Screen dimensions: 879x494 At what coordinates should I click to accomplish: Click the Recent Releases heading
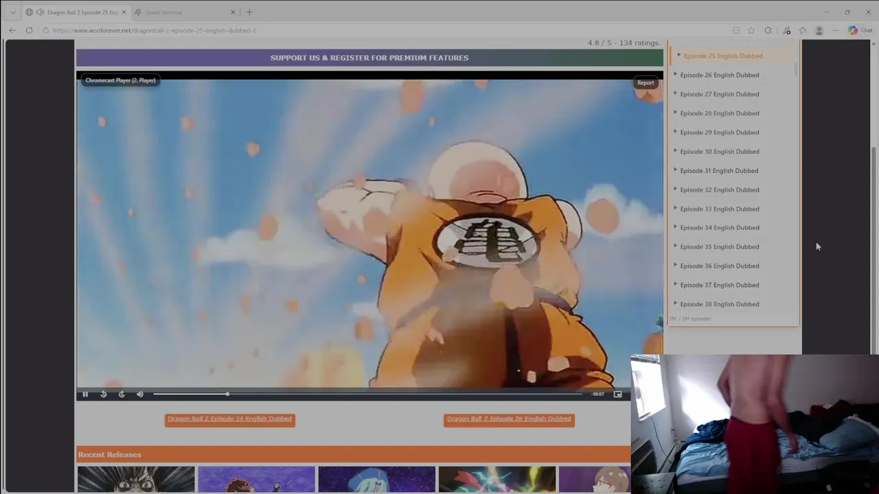109,454
